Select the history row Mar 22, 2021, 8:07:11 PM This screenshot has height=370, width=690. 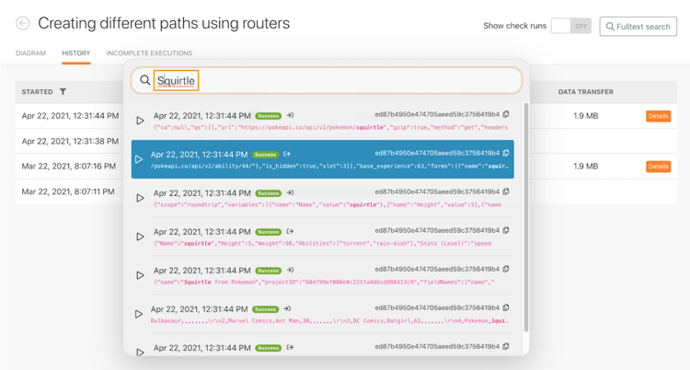pos(68,191)
